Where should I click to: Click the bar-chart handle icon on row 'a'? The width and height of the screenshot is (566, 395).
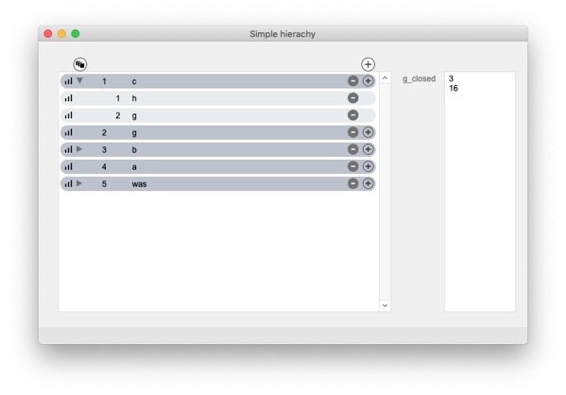pyautogui.click(x=69, y=166)
